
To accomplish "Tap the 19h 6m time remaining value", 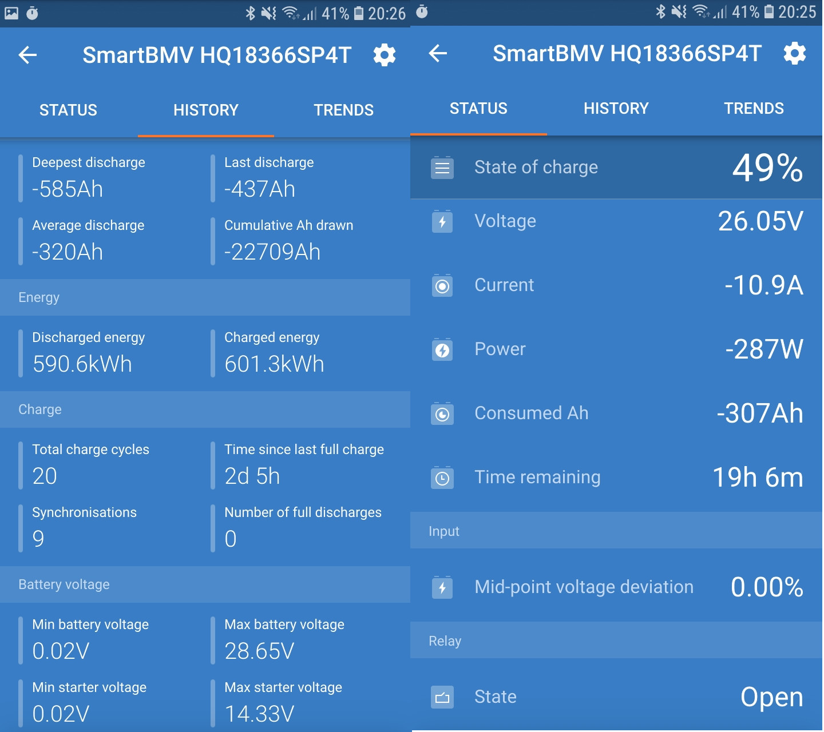I will (758, 478).
